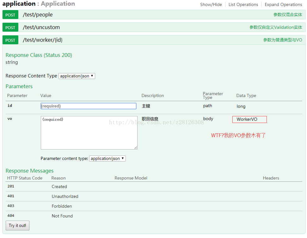The width and height of the screenshot is (307, 238).
Task: Click the 'Reason' column header
Action: pos(58,178)
